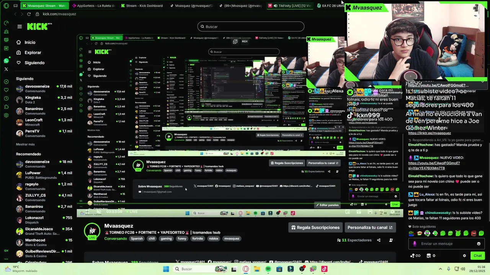Click the green Chat send button
The image size is (490, 275).
point(478,256)
